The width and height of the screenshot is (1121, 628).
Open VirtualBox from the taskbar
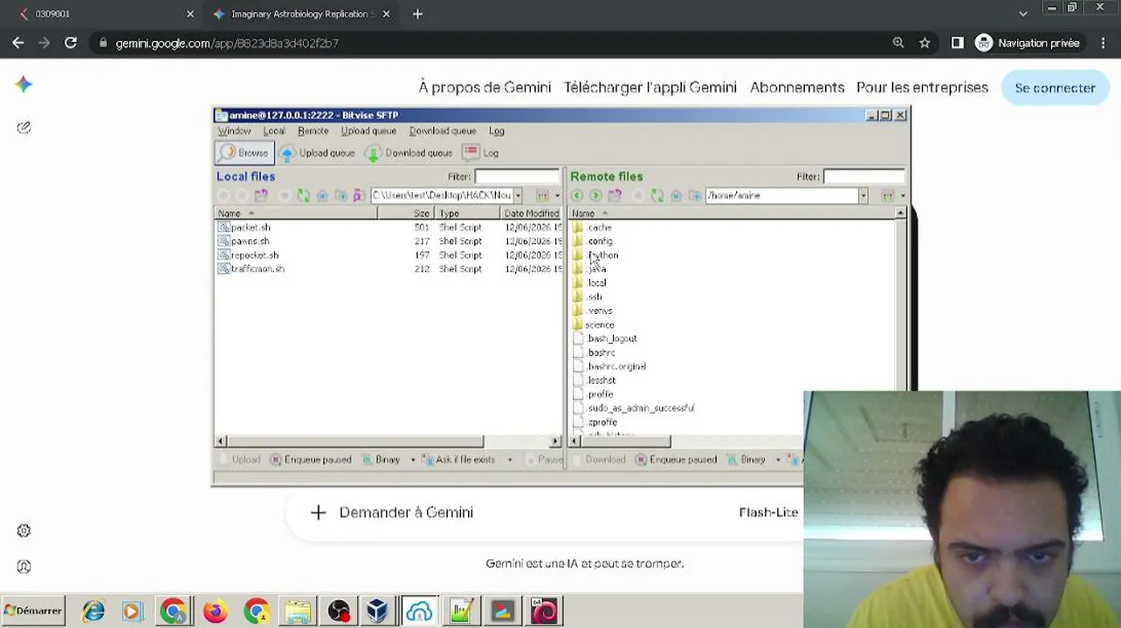(377, 611)
